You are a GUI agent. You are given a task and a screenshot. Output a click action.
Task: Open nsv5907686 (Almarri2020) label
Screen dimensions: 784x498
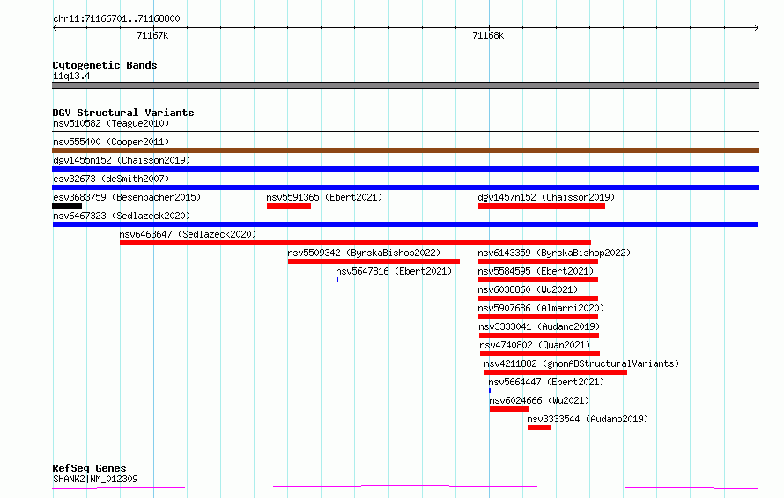pos(541,308)
